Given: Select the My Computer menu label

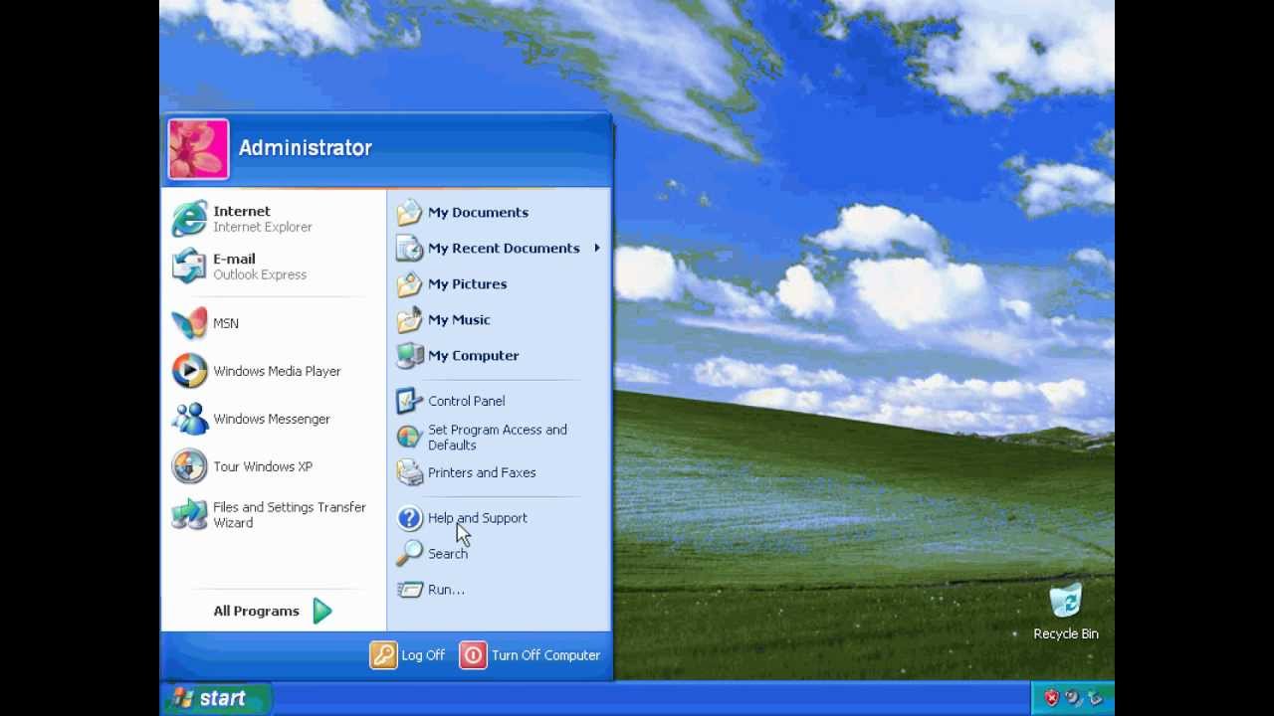Looking at the screenshot, I should [473, 355].
